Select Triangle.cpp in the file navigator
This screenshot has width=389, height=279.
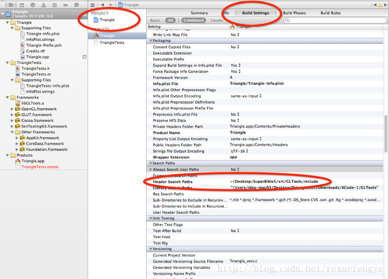[x=37, y=57]
